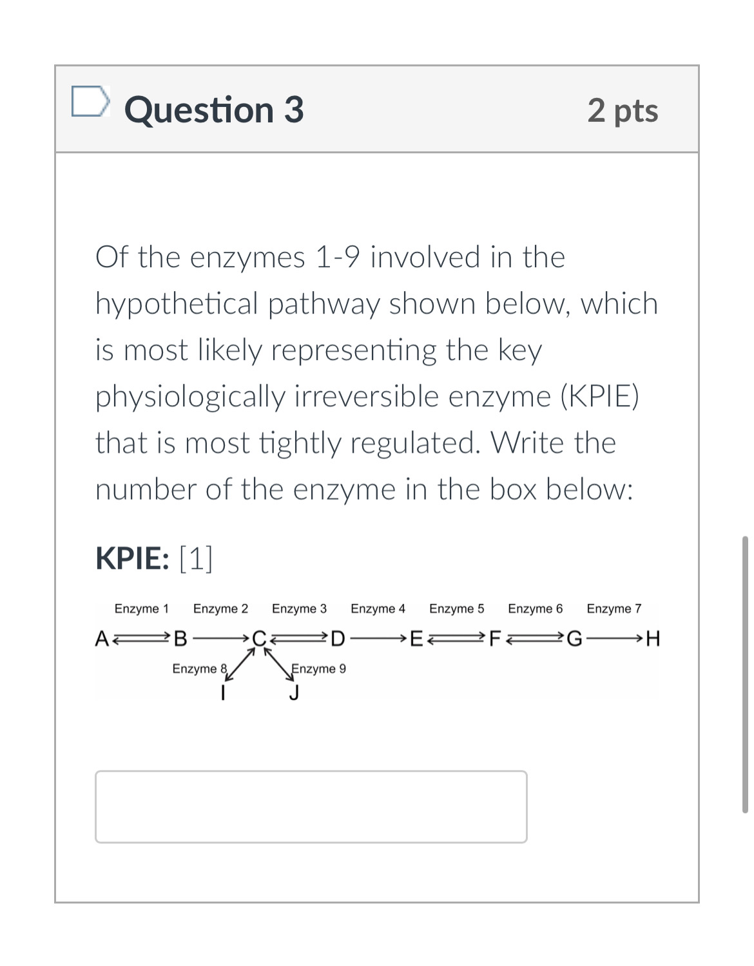Click the Enzyme 7 label in the diagram
754x966 pixels.
click(615, 607)
